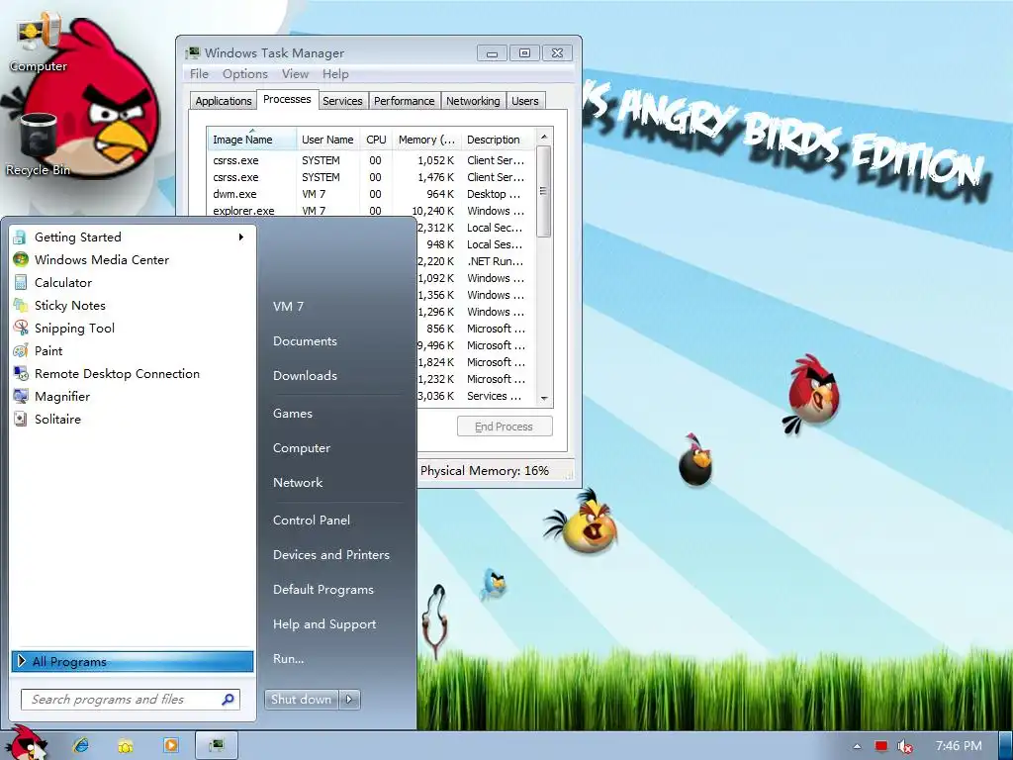The width and height of the screenshot is (1013, 760).
Task: Click the Angry Birds Start button
Action: pos(26,743)
